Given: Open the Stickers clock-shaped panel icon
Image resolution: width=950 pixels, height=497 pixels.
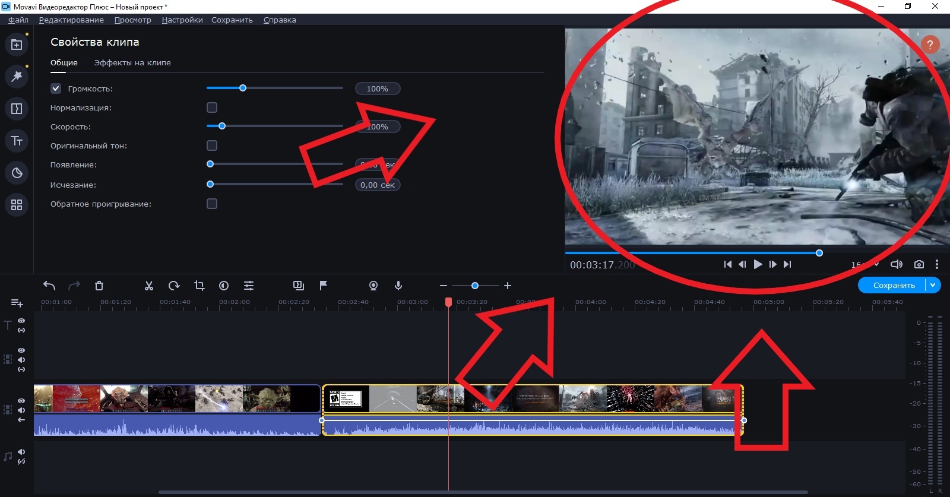Looking at the screenshot, I should (17, 173).
